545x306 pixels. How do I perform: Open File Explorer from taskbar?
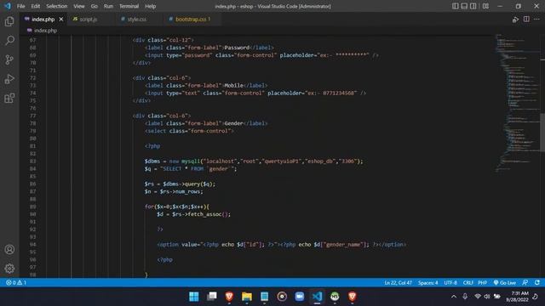coord(247,297)
